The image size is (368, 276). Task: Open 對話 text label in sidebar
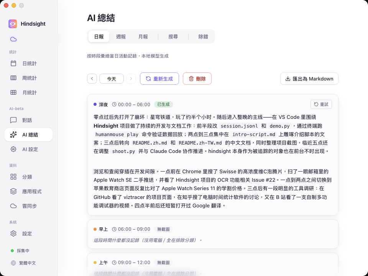[27, 120]
